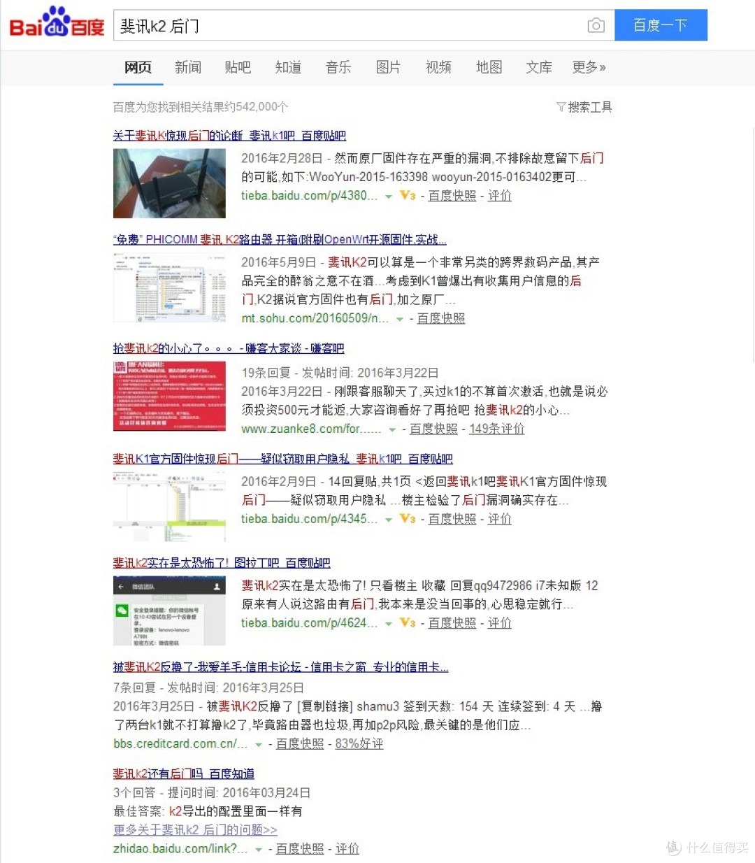This screenshot has width=755, height=863.
Task: Open WeChat screenshot thumbnail of 图拉丁吧 result
Action: pyautogui.click(x=169, y=611)
